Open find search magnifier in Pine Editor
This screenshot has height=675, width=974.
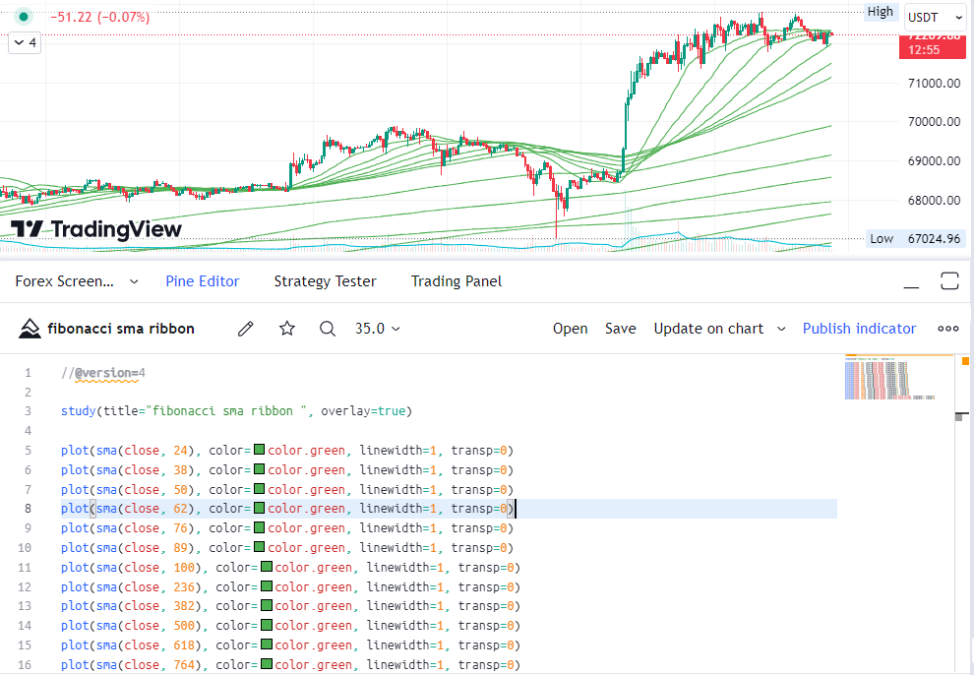pos(328,329)
